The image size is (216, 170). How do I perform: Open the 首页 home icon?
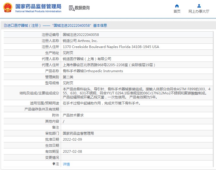[177, 6]
